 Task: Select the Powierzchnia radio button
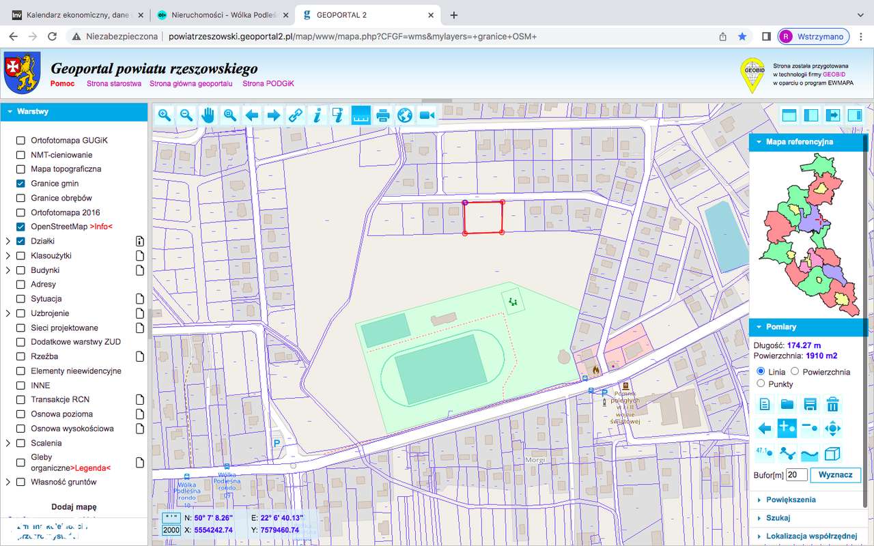[x=795, y=371]
